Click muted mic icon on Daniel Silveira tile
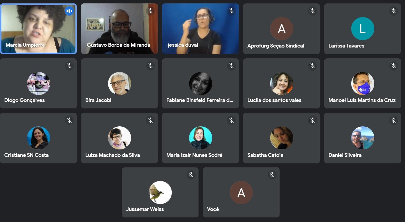The width and height of the screenshot is (405, 222). [394, 120]
